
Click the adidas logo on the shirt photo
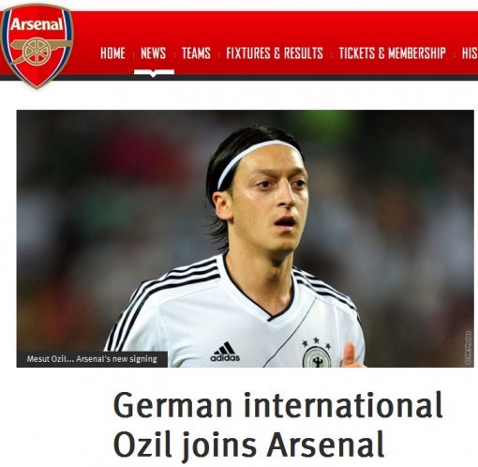tap(225, 352)
